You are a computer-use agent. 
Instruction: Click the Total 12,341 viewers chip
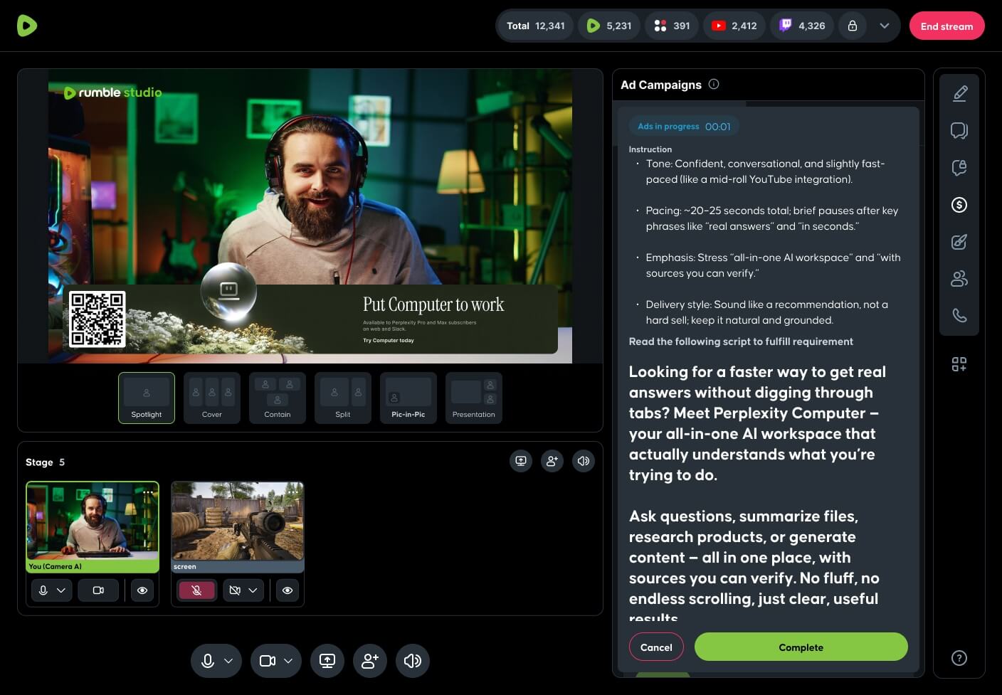click(535, 26)
